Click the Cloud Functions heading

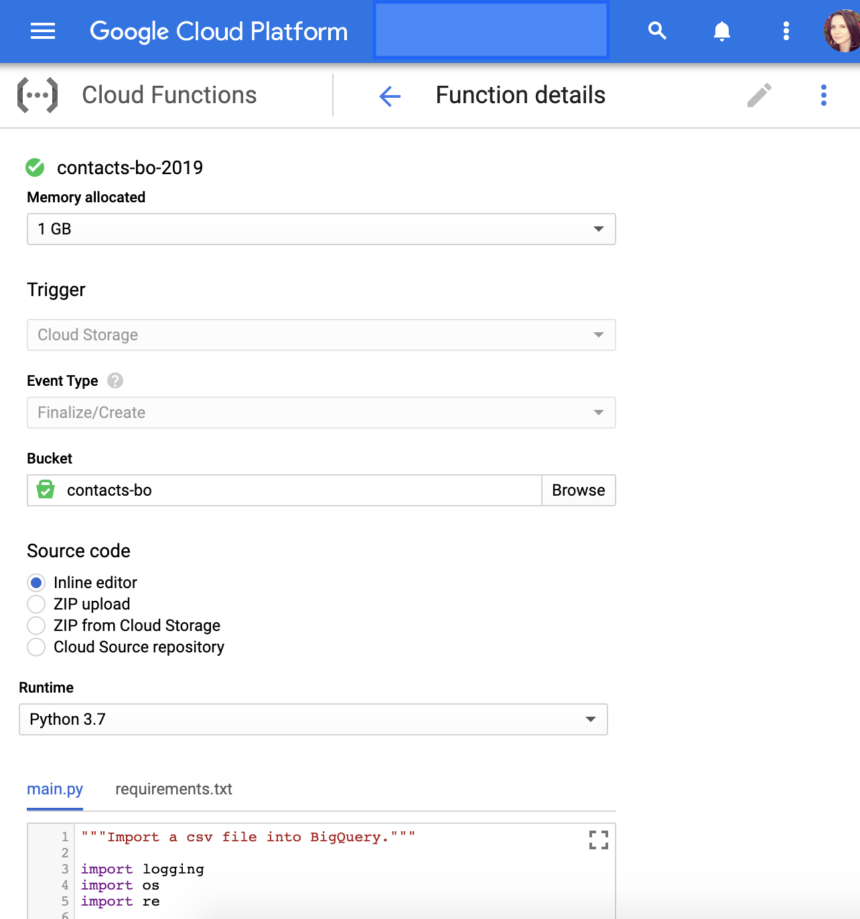click(x=169, y=95)
